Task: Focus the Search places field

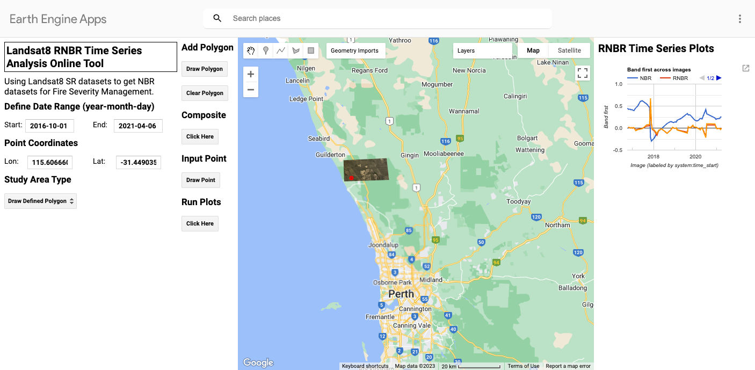Action: point(378,18)
